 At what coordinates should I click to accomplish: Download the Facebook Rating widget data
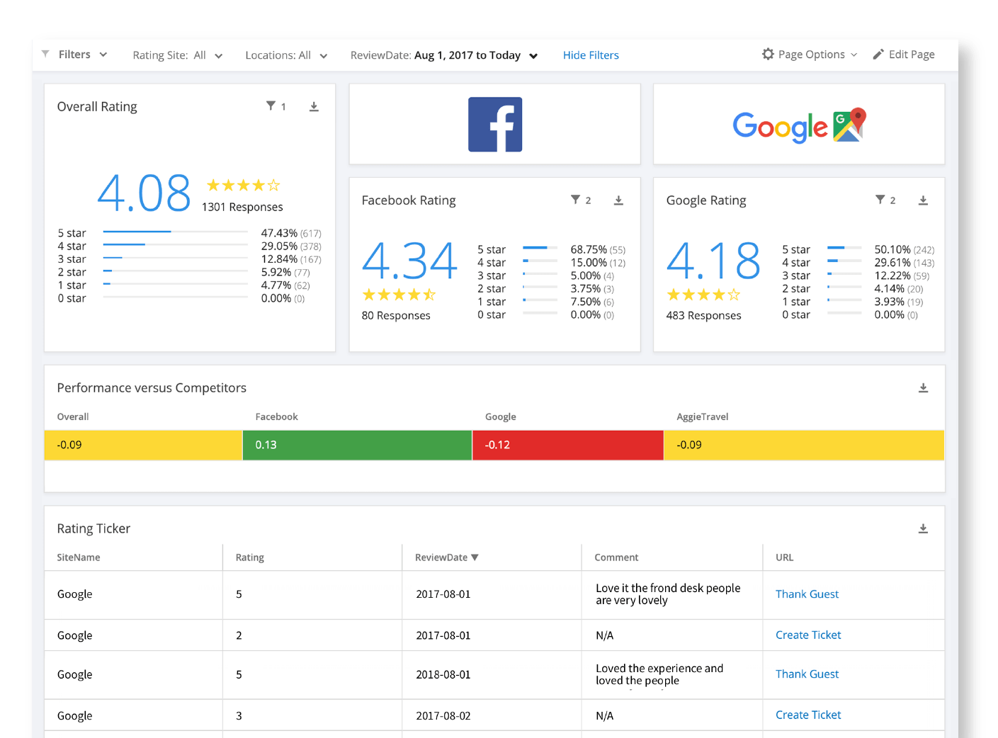[618, 200]
